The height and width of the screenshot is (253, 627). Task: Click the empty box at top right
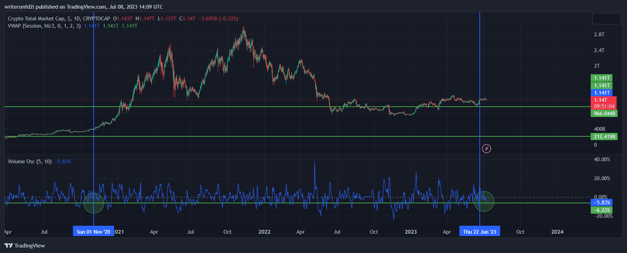pos(606,19)
